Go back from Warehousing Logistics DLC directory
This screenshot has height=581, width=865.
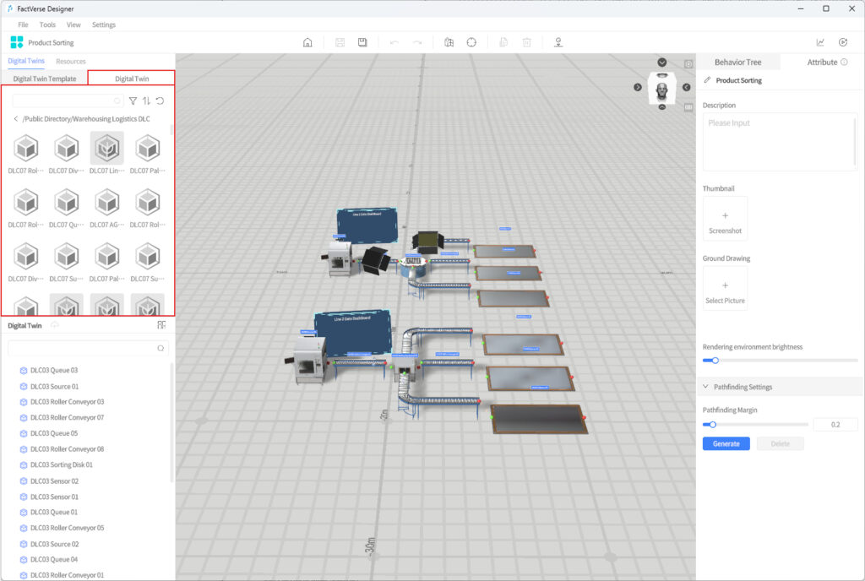coord(15,119)
